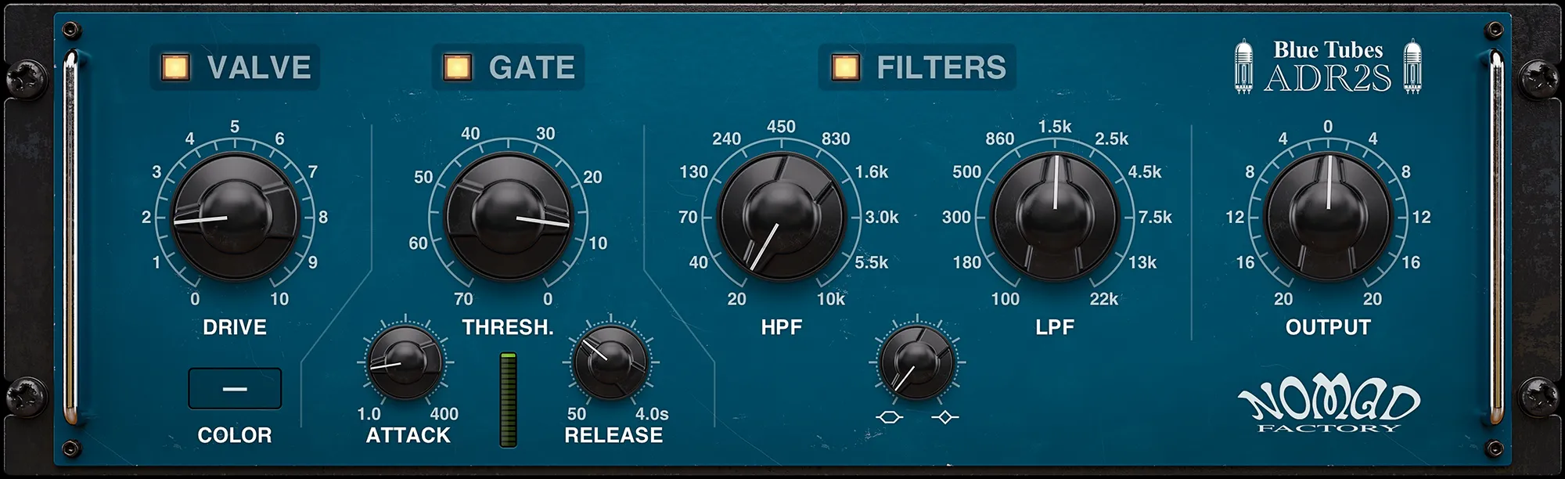Click the filter resonance knob below HPF

916,363
